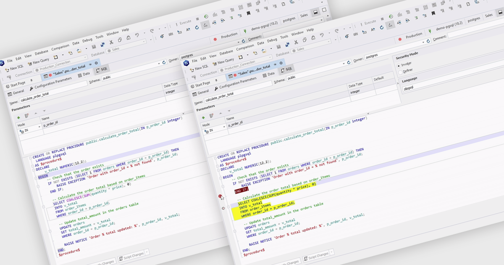Click demo-pgsql (18.2) connection label in front window

pyautogui.click(x=449, y=26)
